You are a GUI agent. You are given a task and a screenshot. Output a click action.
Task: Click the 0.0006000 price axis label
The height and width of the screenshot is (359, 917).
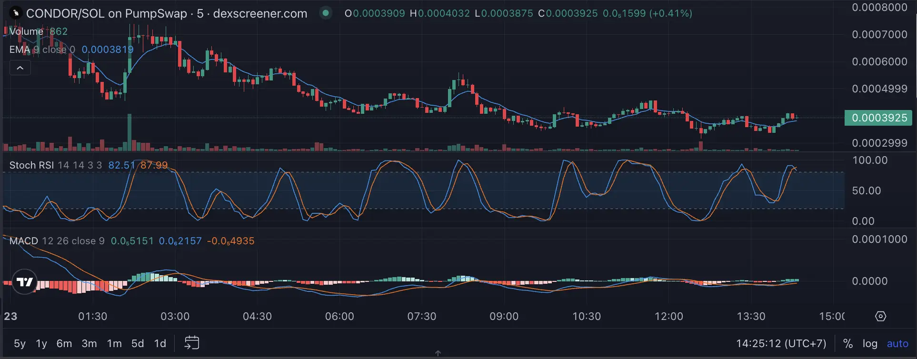click(x=879, y=61)
